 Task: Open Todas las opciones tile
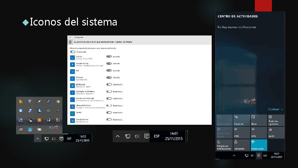coord(276,120)
